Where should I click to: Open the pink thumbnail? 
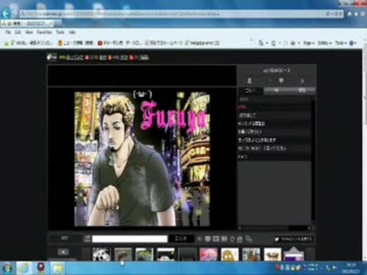208,254
